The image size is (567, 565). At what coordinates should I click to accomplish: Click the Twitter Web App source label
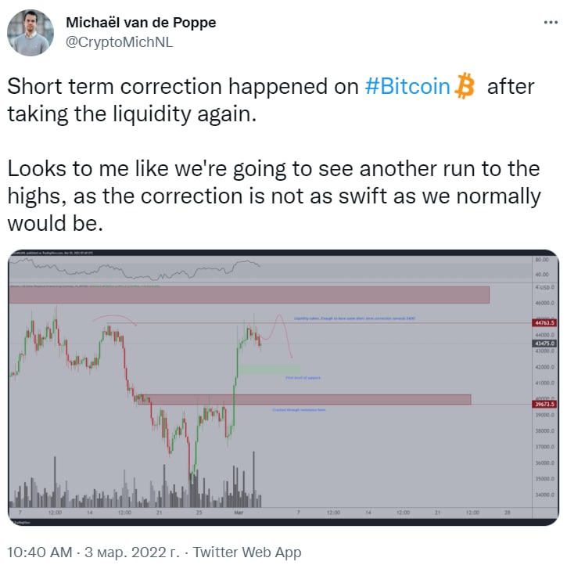247,552
